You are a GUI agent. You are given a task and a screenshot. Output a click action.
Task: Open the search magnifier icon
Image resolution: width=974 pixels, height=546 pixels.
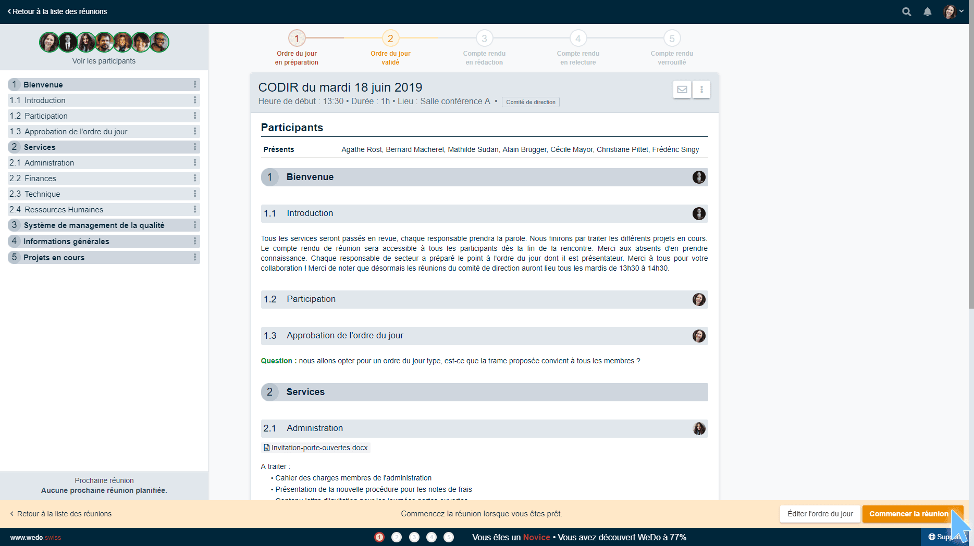pos(907,11)
